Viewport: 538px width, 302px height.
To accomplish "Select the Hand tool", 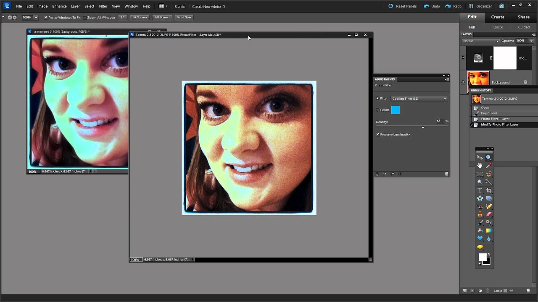I will 480,166.
